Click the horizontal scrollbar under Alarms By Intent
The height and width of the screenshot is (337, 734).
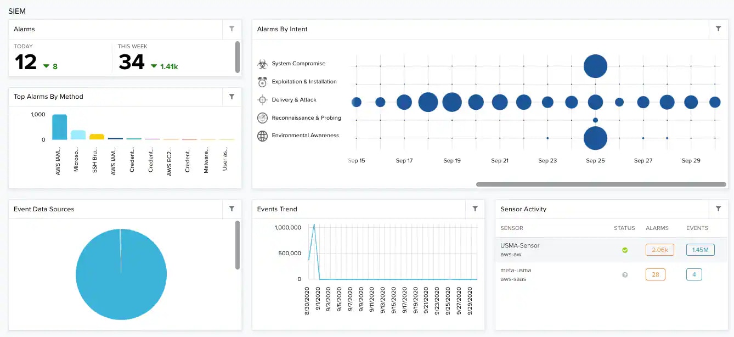pos(601,184)
